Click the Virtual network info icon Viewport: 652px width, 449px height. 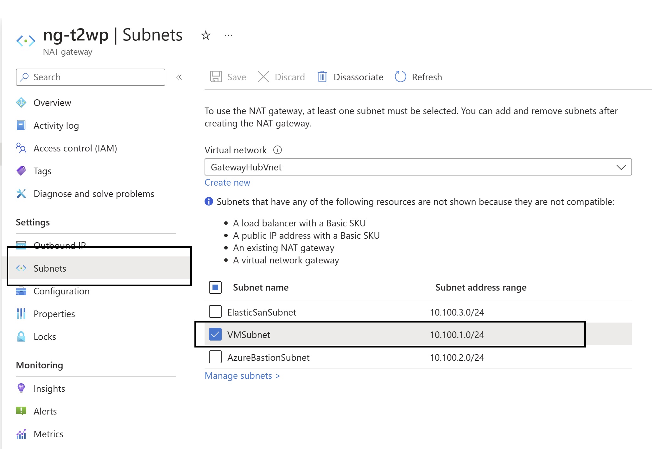coord(277,150)
